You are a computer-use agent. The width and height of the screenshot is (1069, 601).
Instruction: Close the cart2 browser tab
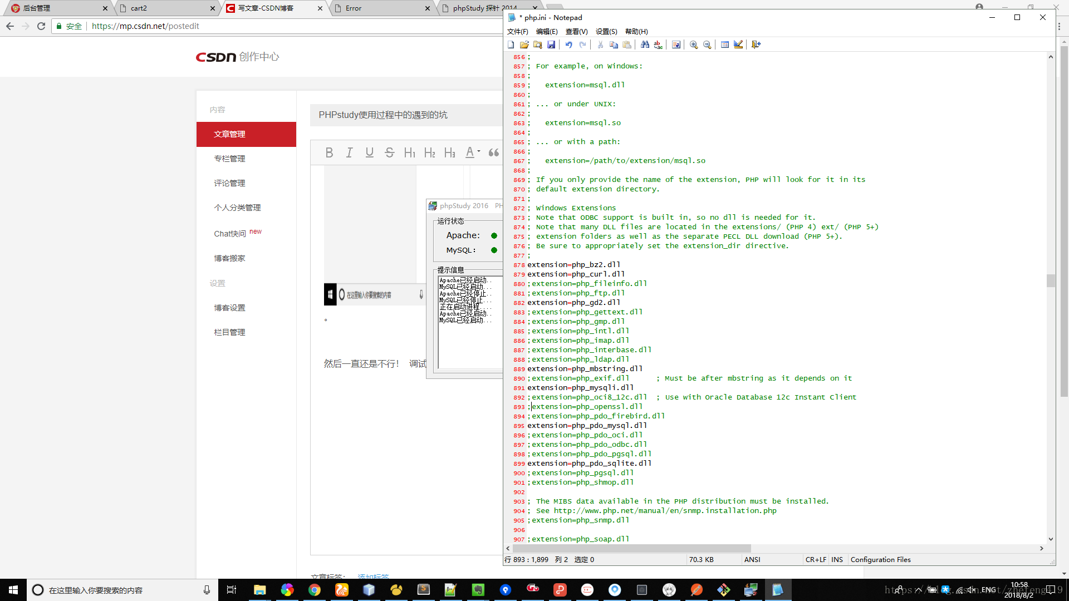click(x=212, y=8)
